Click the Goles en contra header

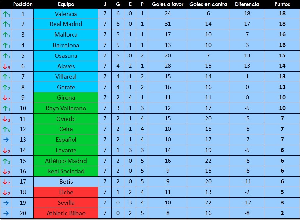coord(208,4)
